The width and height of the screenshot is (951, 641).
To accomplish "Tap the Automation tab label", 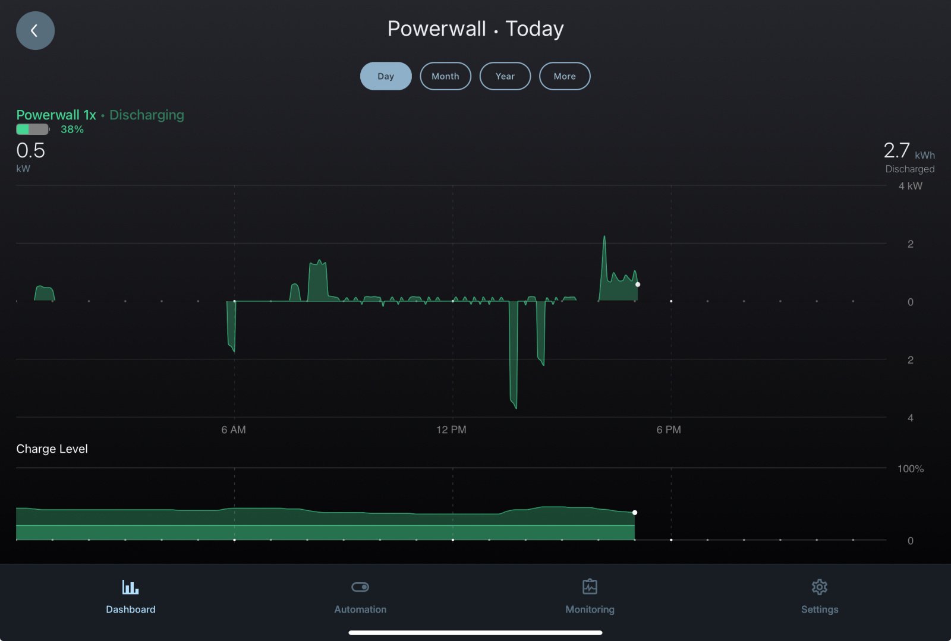I will (360, 610).
